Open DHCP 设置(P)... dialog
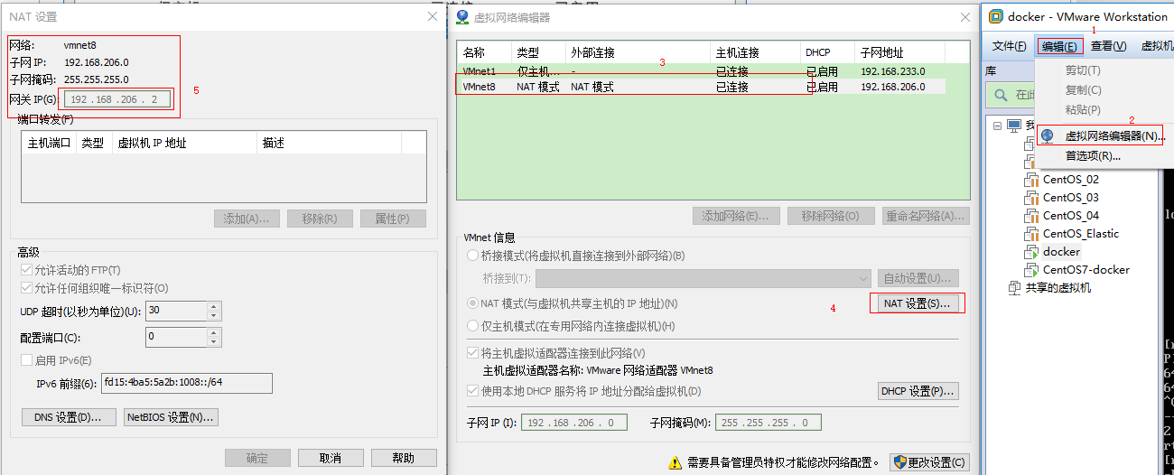The height and width of the screenshot is (475, 1174). tap(918, 391)
